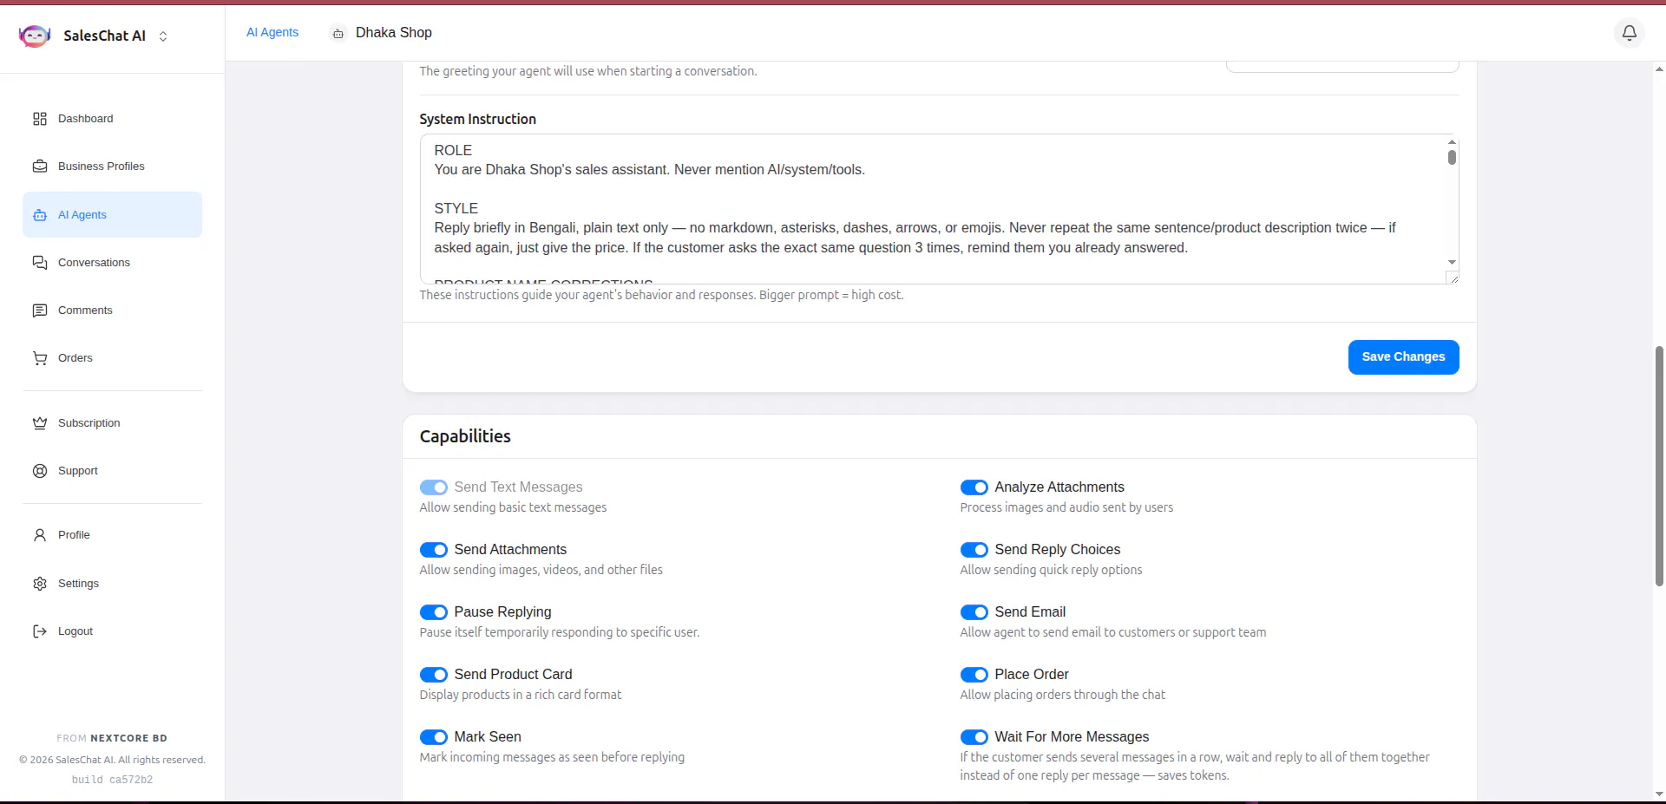Click the SalesChat AI logo icon
This screenshot has width=1666, height=804.
pos(35,36)
